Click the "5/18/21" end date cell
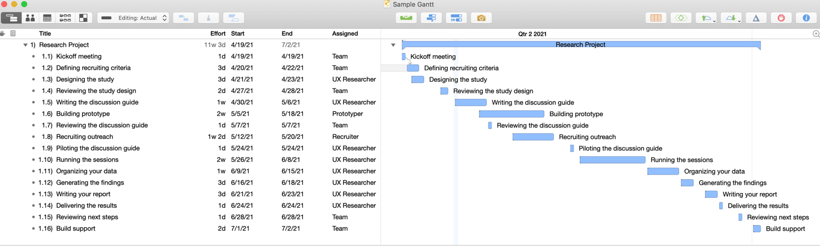Viewport: 820px width, 246px height. click(x=292, y=114)
